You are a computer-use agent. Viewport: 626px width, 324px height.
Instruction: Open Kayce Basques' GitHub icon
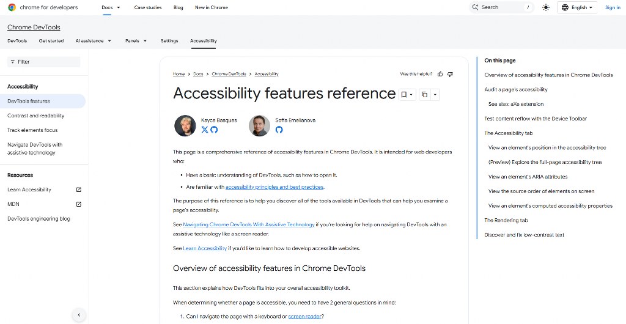214,130
